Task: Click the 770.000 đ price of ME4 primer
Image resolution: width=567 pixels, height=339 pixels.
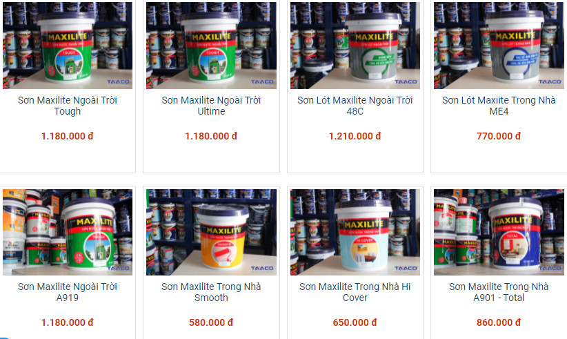Action: (499, 136)
